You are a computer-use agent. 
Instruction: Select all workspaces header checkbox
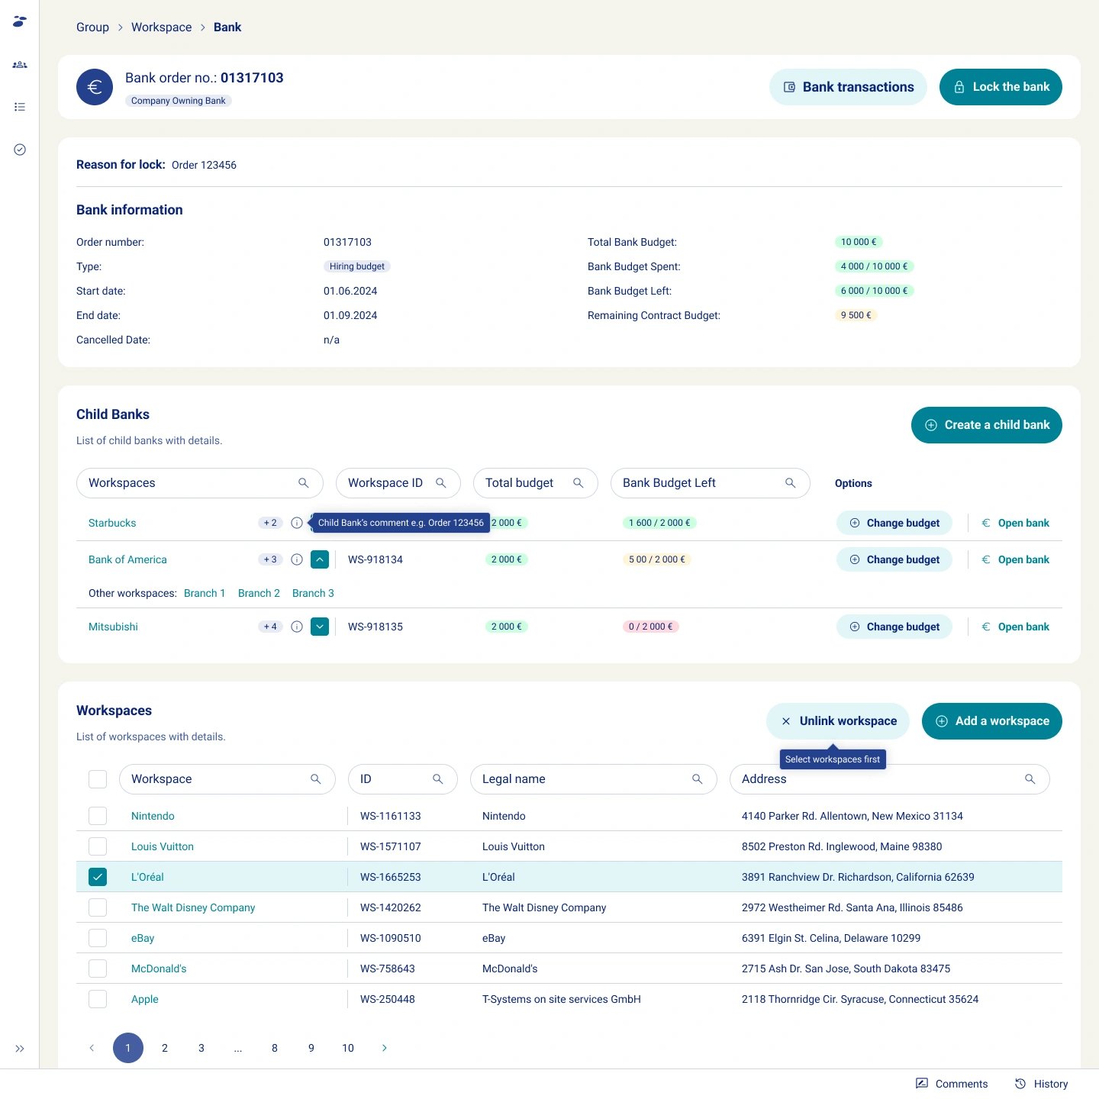pos(98,779)
